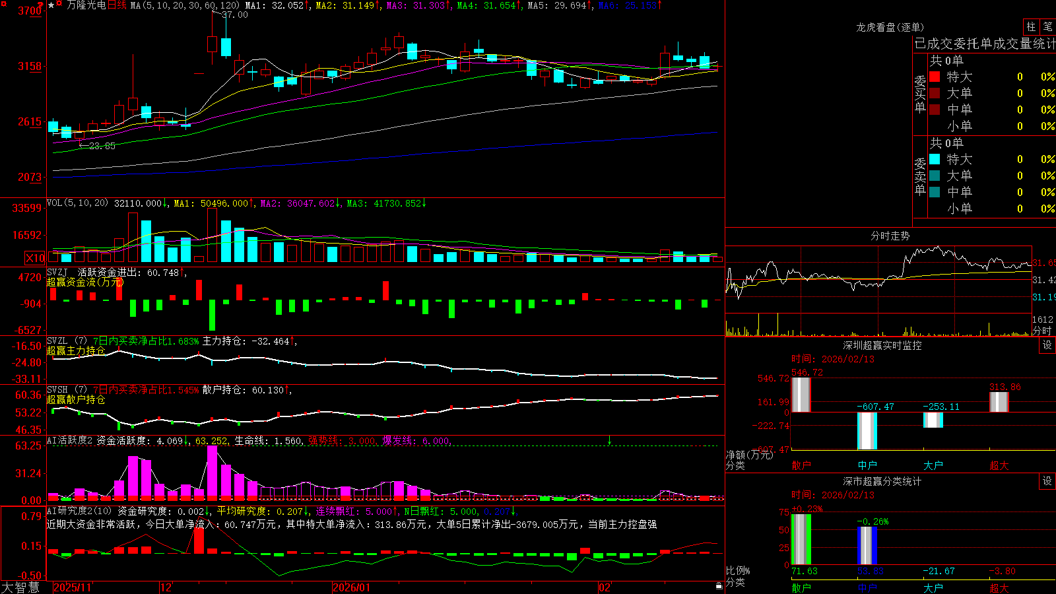Click the red 特大 buy-order color swatch
The height and width of the screenshot is (594, 1056).
coord(935,77)
